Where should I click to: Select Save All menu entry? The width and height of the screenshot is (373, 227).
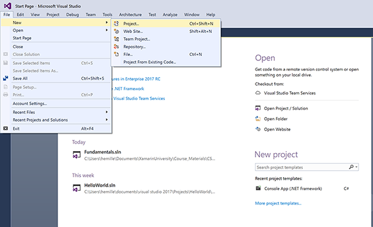coord(56,78)
